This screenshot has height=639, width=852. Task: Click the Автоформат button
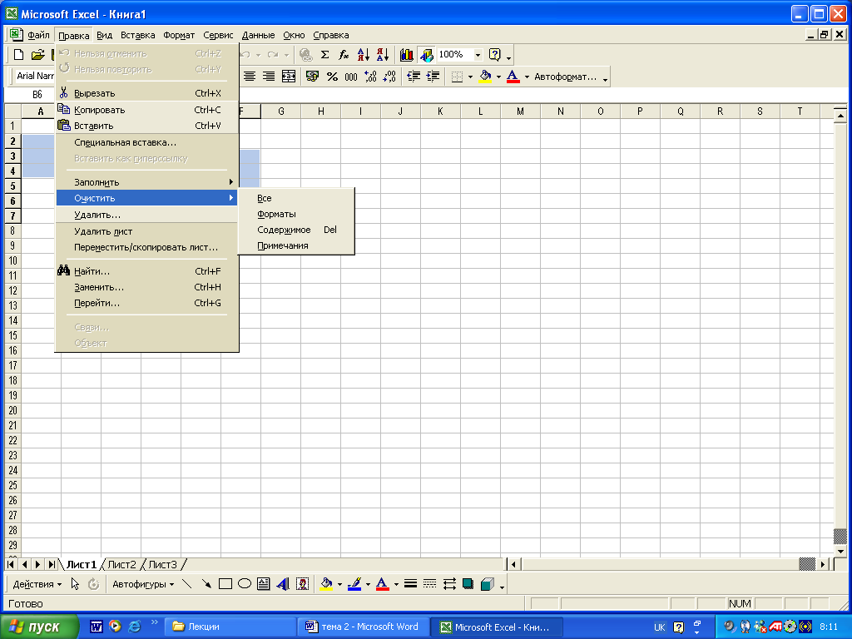pyautogui.click(x=565, y=77)
